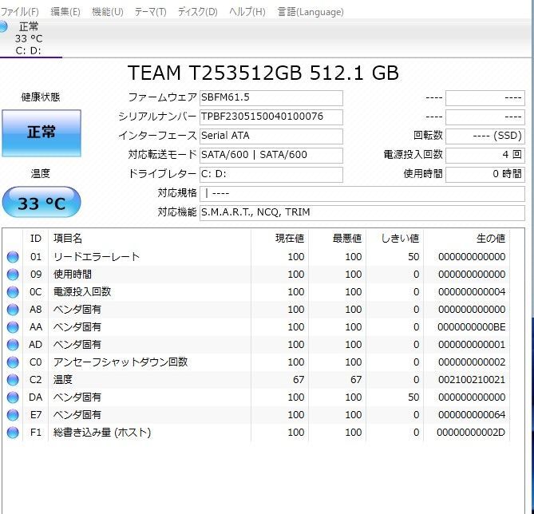Click the 対応規格 standards field
This screenshot has height=514, width=534.
point(362,194)
